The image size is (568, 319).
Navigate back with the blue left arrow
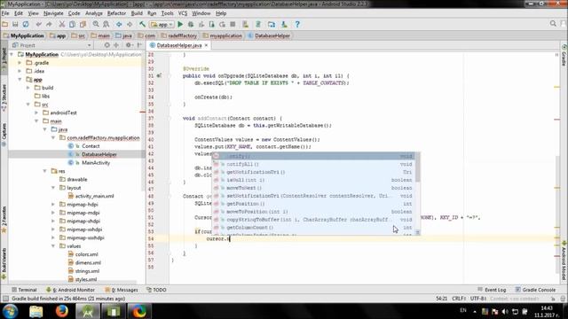point(119,24)
